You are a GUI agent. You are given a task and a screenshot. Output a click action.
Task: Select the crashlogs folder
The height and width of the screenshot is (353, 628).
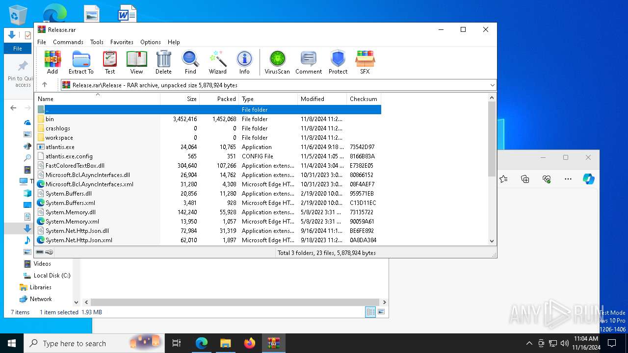(x=209, y=128)
